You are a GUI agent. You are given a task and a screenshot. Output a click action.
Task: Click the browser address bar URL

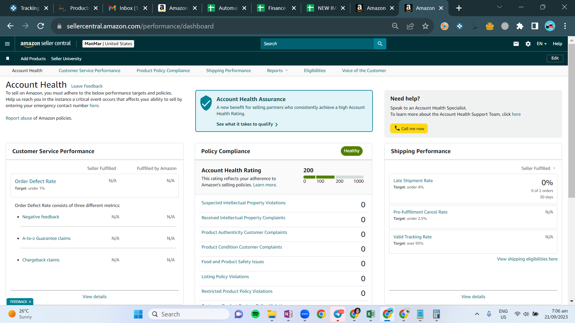(140, 26)
